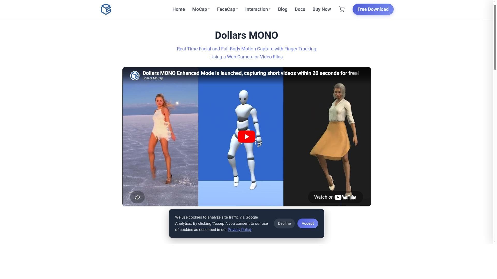Open the Docs page
The height and width of the screenshot is (279, 497).
point(300,9)
